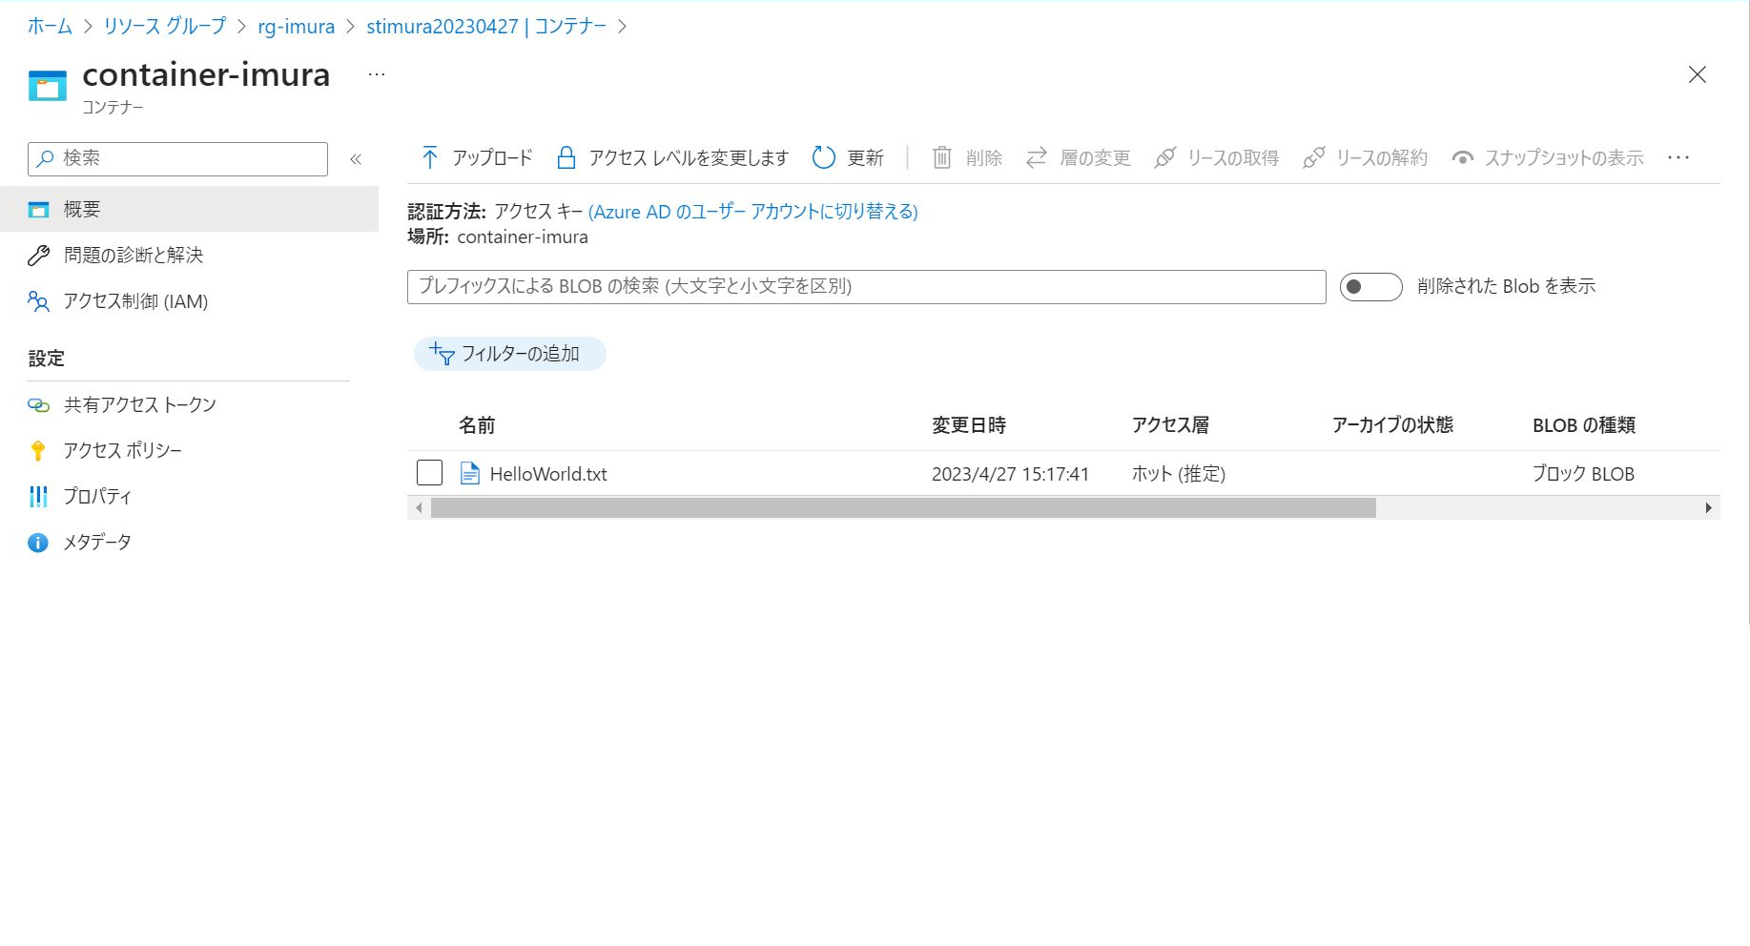Toggle show deleted blobs switch
This screenshot has width=1750, height=946.
(x=1370, y=287)
